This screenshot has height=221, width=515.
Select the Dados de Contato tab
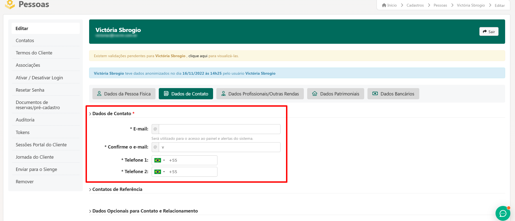(186, 94)
